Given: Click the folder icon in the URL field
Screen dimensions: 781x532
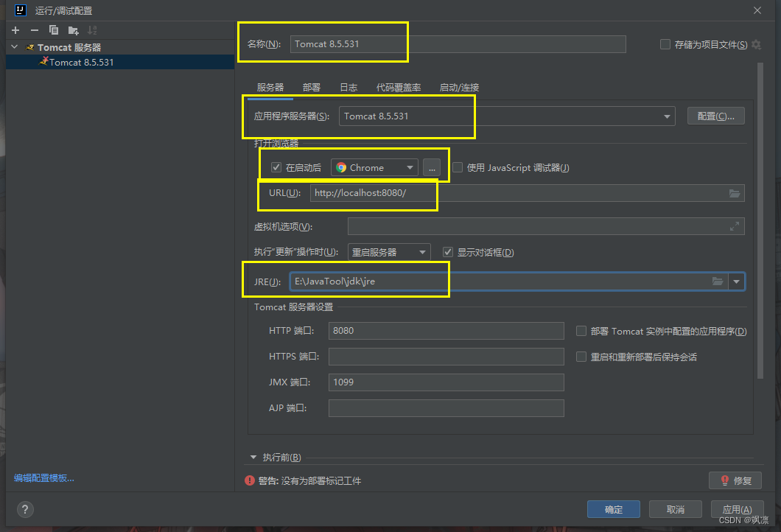Looking at the screenshot, I should (x=734, y=193).
